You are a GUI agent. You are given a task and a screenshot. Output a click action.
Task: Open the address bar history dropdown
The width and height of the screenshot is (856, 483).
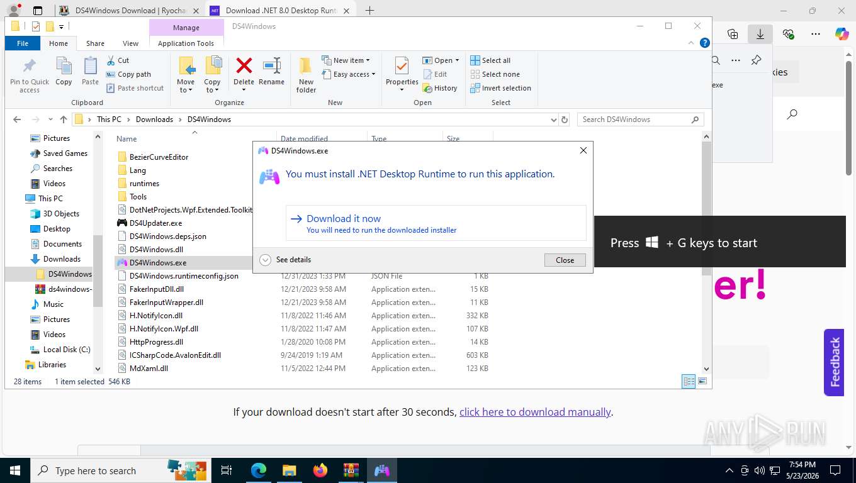coord(553,119)
